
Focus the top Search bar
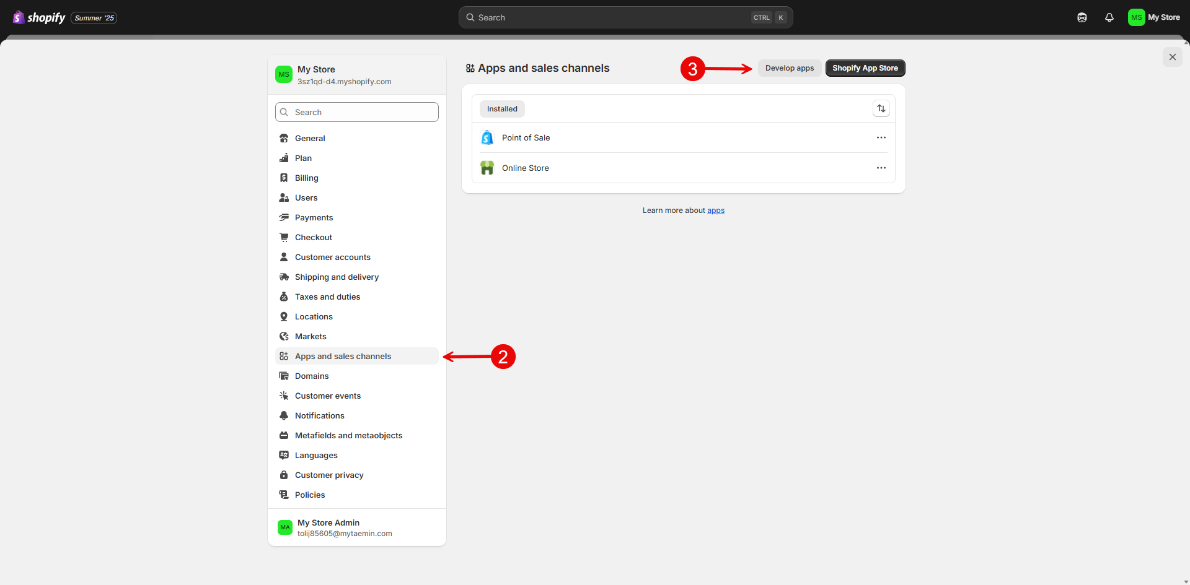click(626, 17)
